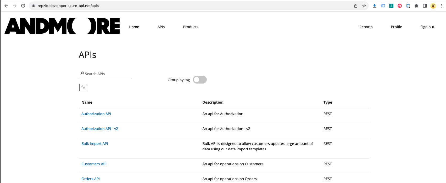The width and height of the screenshot is (446, 183).
Task: Reload the page with the refresh icon
Action: point(23,6)
